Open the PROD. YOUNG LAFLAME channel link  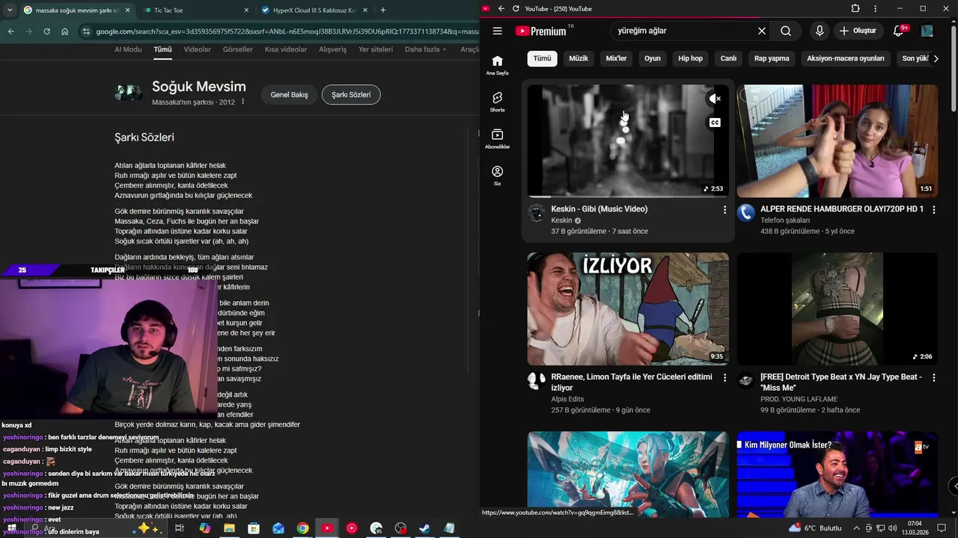click(799, 399)
